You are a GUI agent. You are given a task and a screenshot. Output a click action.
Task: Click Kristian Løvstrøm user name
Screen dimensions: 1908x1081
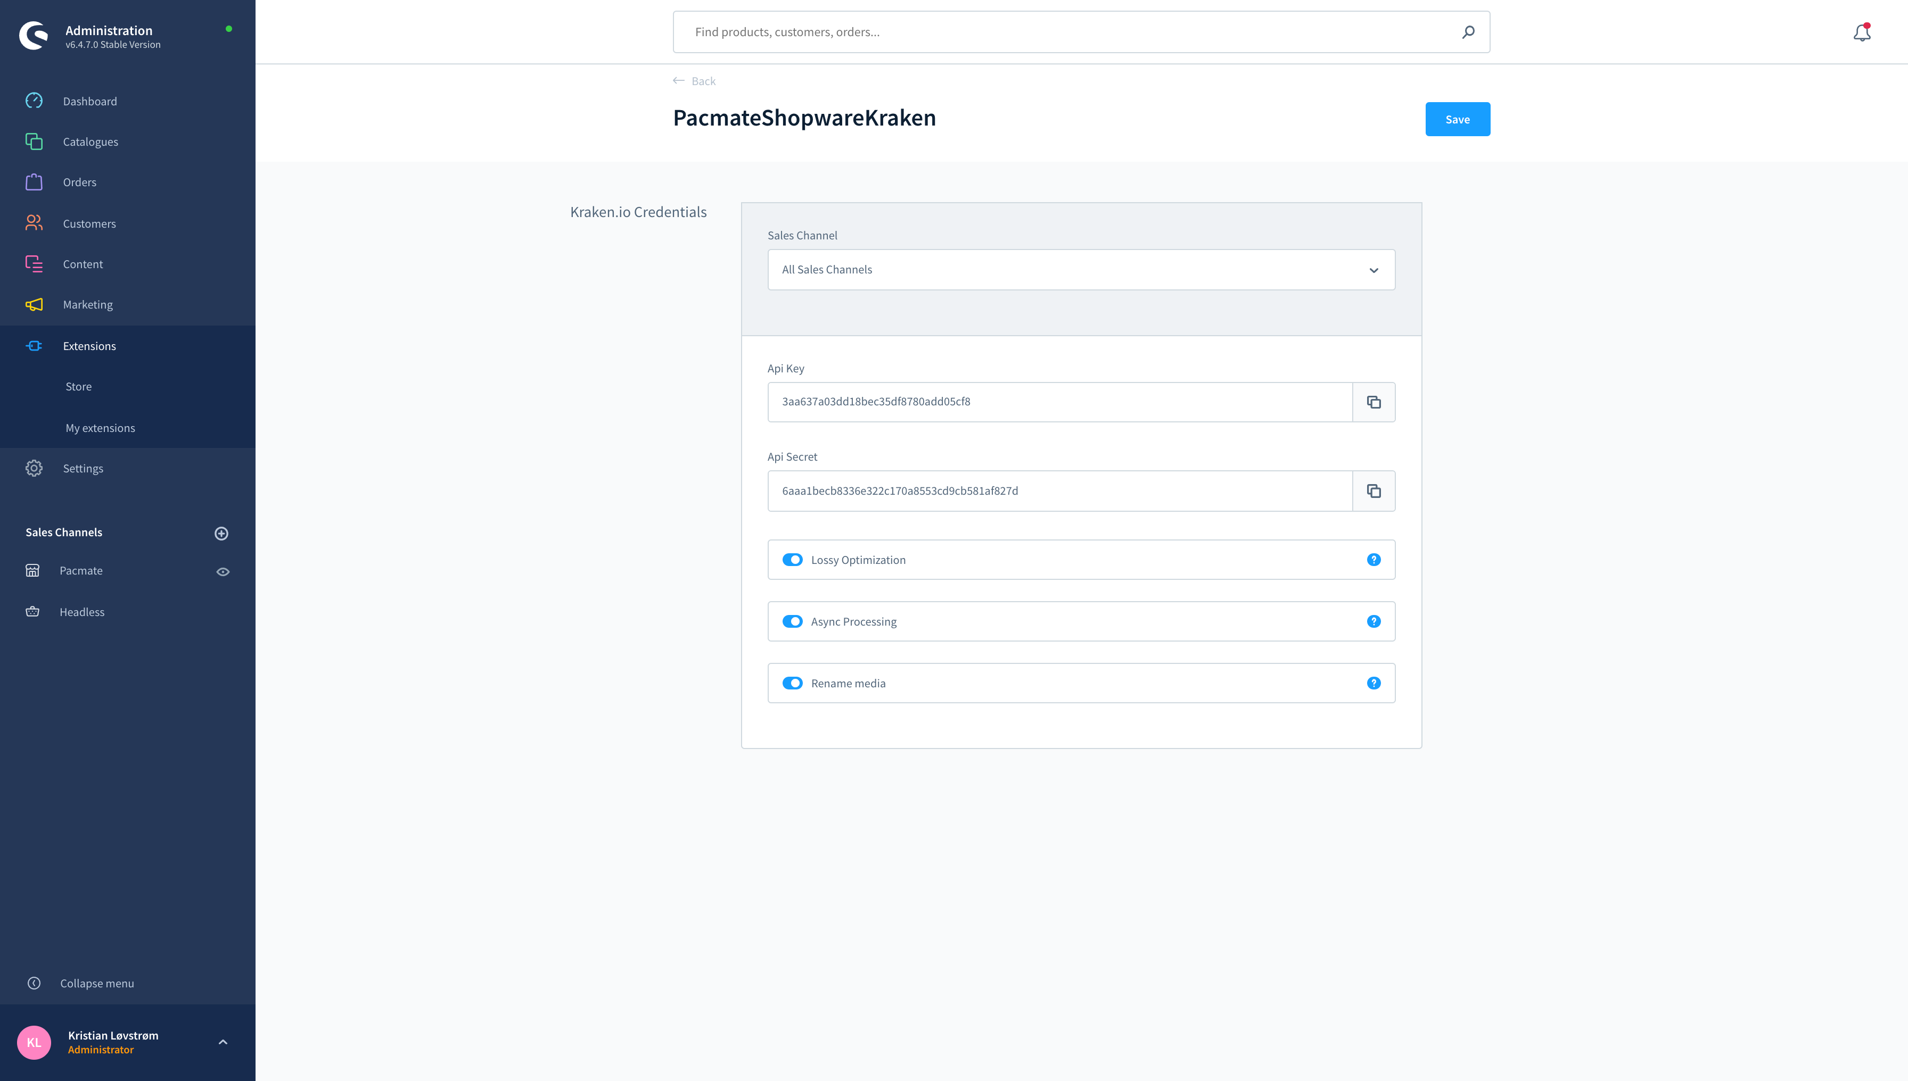[x=113, y=1035]
